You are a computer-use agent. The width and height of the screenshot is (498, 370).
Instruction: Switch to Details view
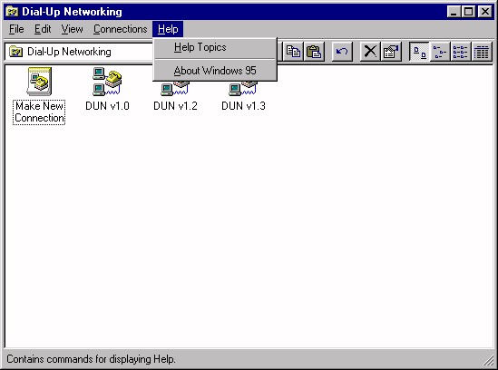481,52
